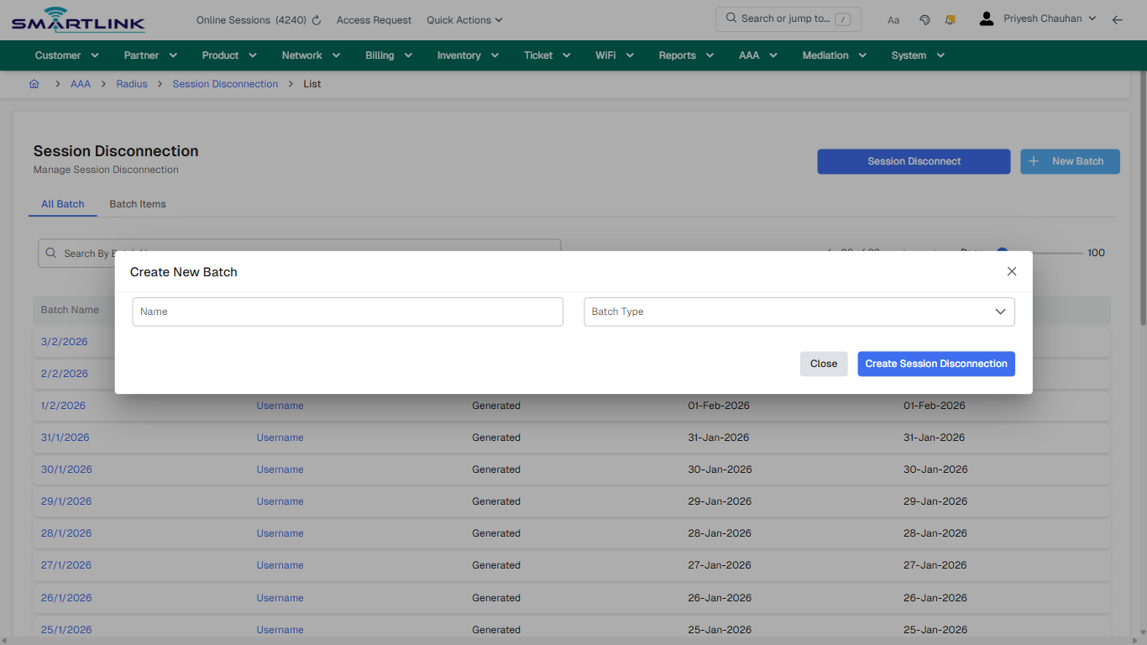Screen dimensions: 1147x645
Task: Click the SmartLink logo
Action: 77,18
